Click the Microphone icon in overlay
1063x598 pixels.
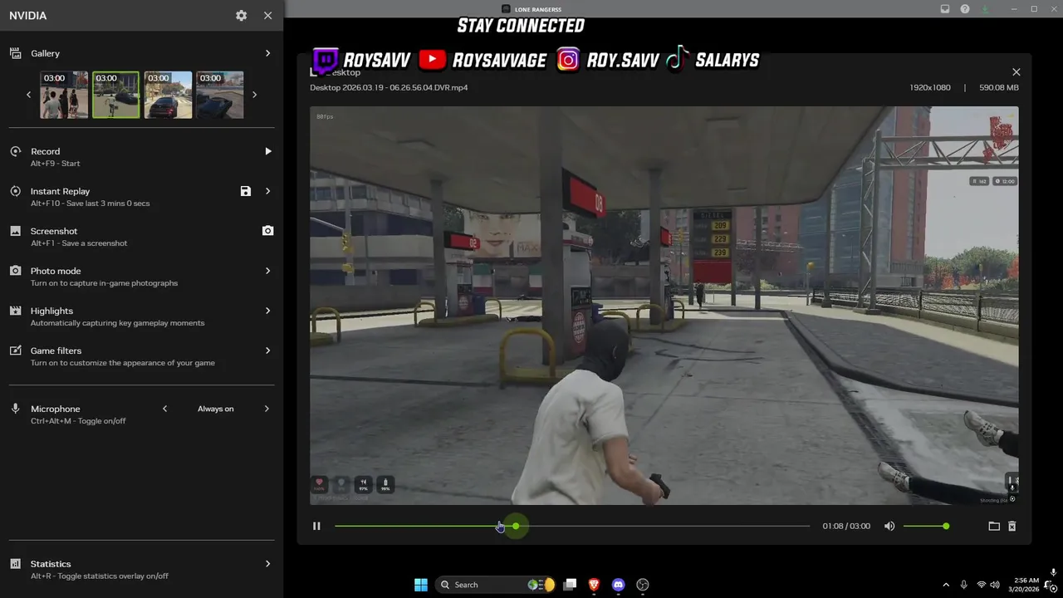click(15, 409)
